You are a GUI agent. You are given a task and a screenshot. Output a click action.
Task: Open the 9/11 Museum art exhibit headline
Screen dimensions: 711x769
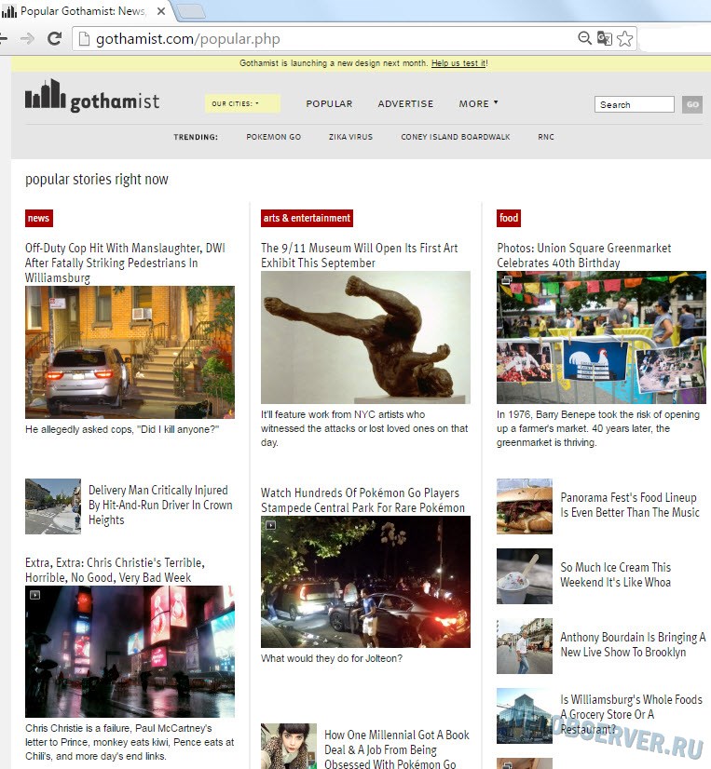pos(360,255)
